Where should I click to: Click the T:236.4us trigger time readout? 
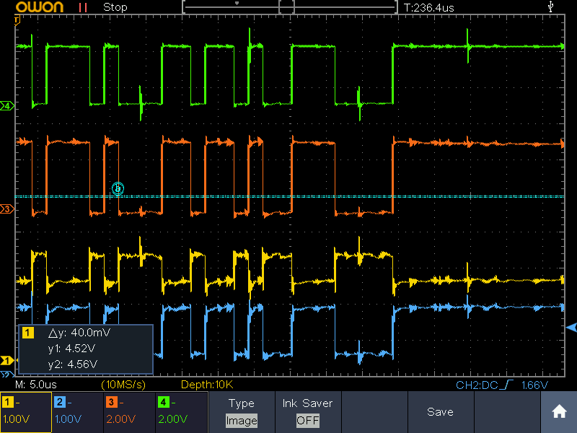pos(429,8)
